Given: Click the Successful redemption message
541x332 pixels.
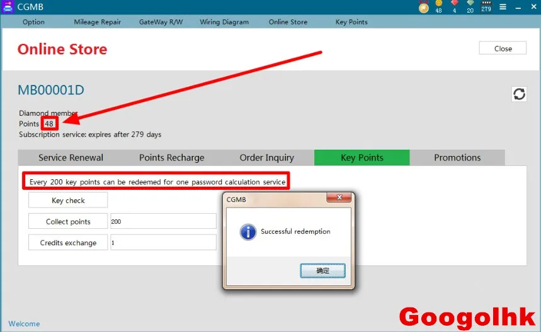Looking at the screenshot, I should pos(295,231).
